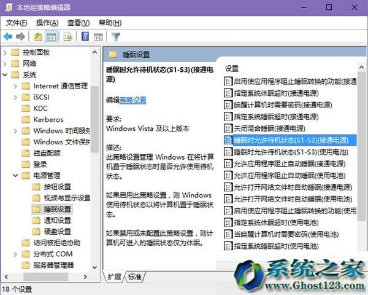Select the KDC folder
The image size is (368, 295).
click(x=40, y=108)
